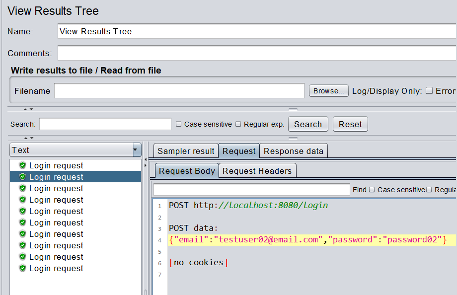Click the [no cookies] line
The height and width of the screenshot is (295, 457).
coord(199,262)
